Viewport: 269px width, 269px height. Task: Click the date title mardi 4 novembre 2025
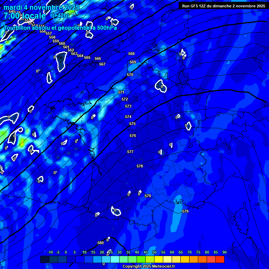tap(41, 7)
